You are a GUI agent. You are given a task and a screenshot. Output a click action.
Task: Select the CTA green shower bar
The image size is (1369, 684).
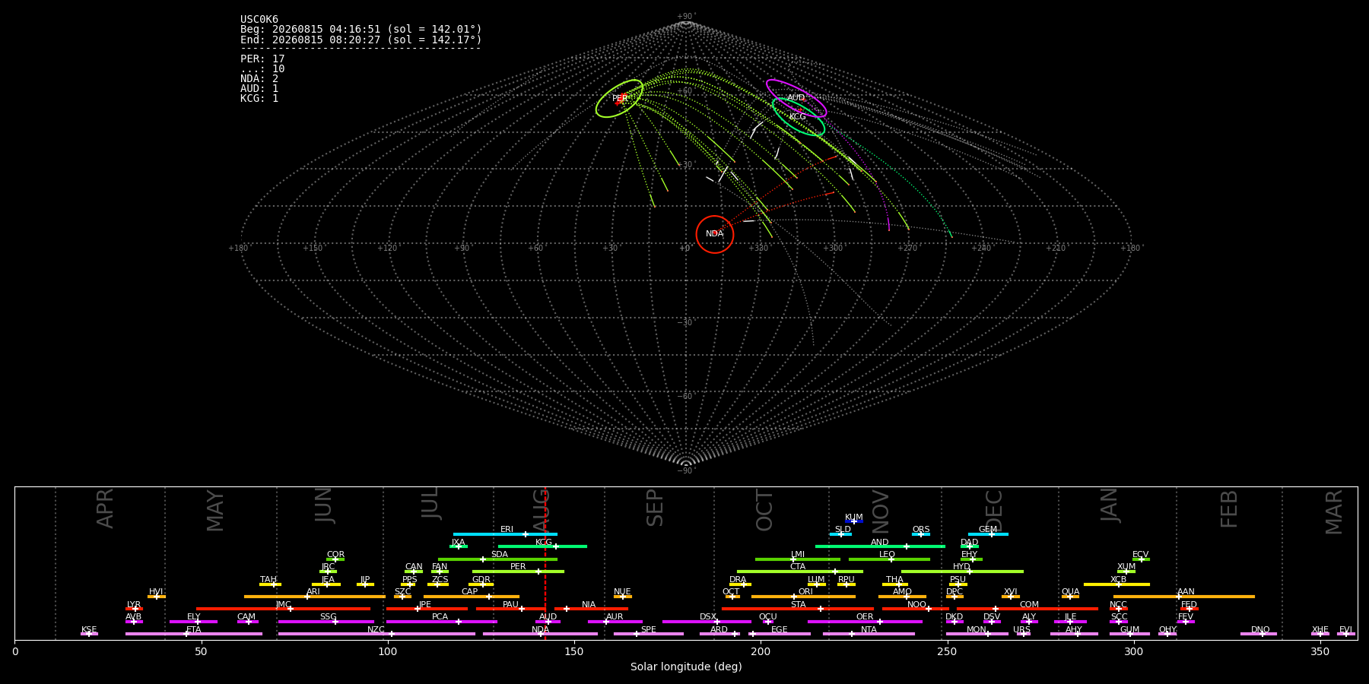point(800,572)
